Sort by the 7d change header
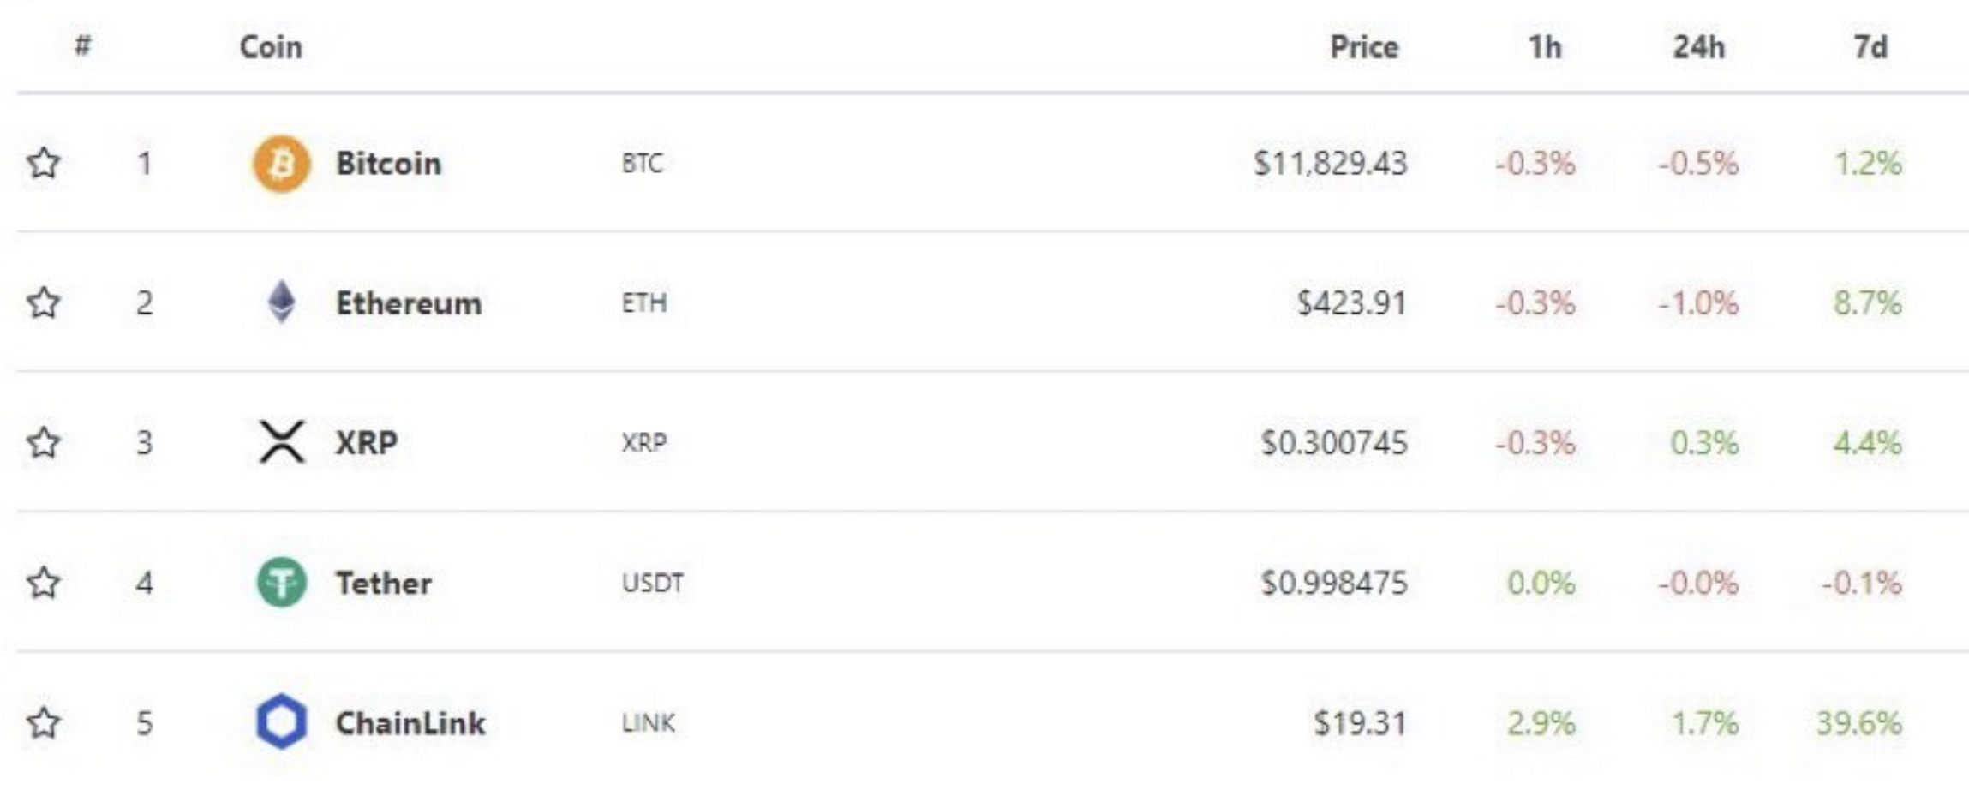 point(1870,47)
